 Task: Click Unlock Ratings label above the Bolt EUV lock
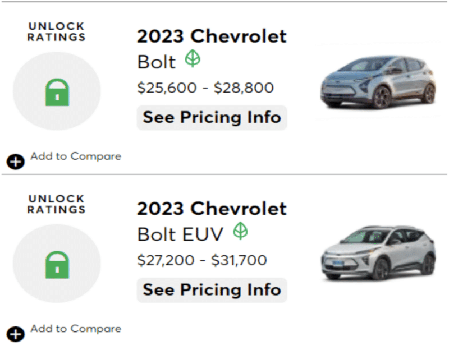click(x=57, y=204)
